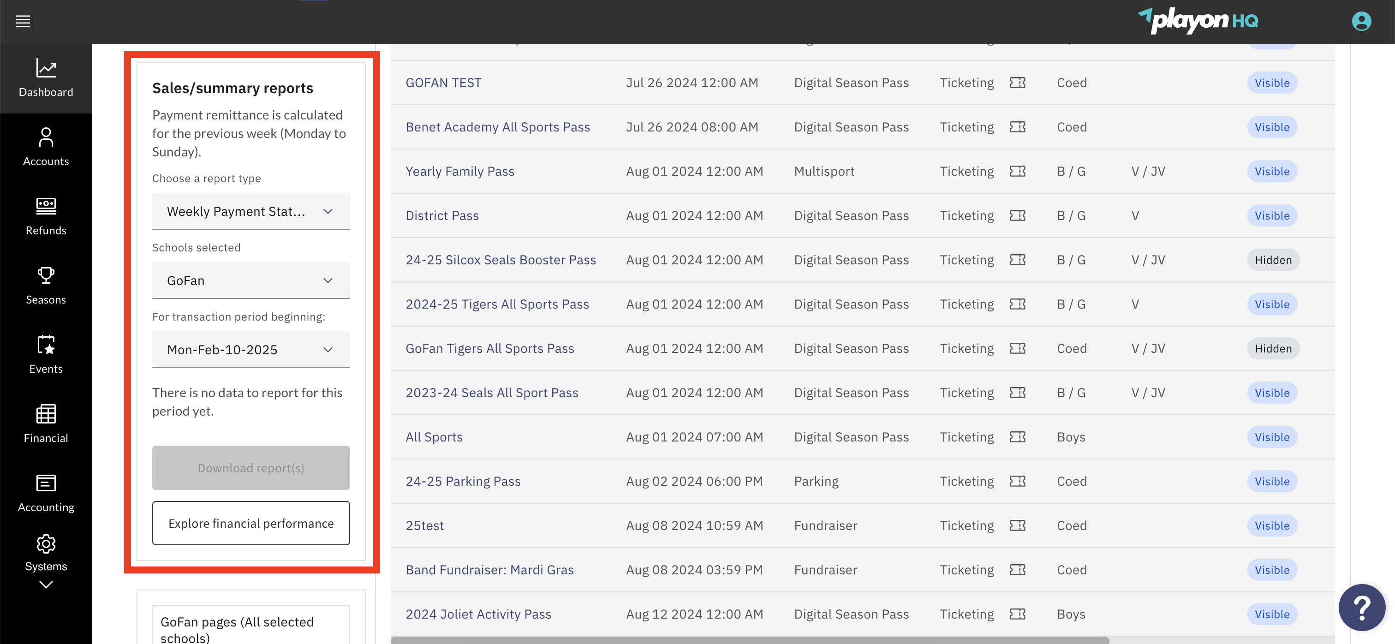1395x644 pixels.
Task: Open GoFan Tigers All Sports Pass
Action: (489, 349)
